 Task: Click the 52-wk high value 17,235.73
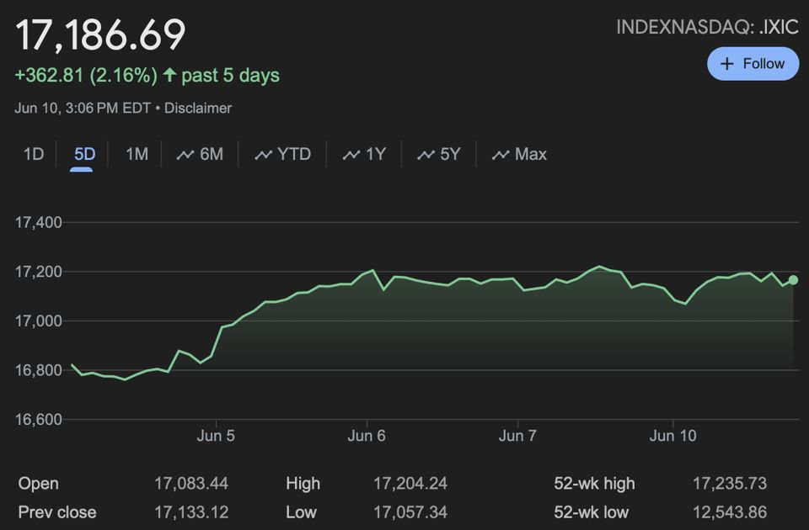(x=729, y=484)
